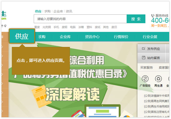Click the 站内留言 button

coord(151,58)
